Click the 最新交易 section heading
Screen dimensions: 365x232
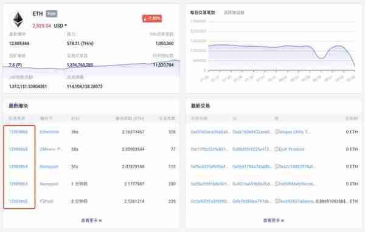(x=200, y=106)
